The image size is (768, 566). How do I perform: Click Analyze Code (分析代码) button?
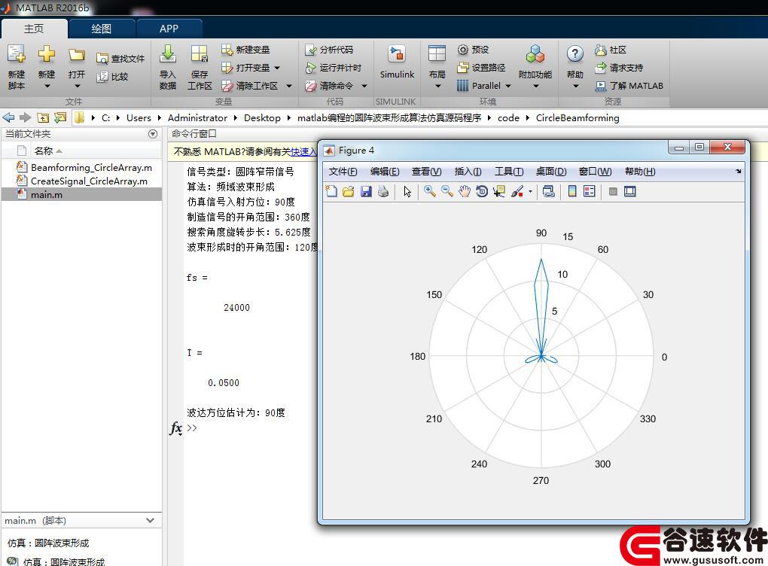click(329, 50)
